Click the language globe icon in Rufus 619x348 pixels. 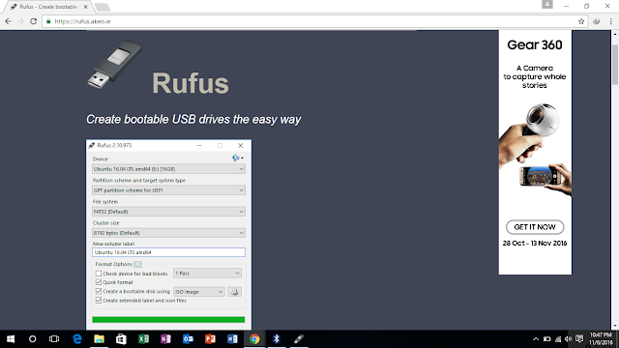(238, 159)
